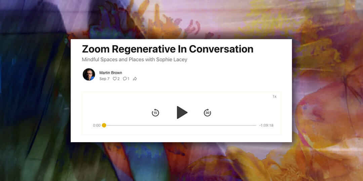The height and width of the screenshot is (181, 363).
Task: Click the yellow progress slider handle
Action: coord(104,125)
